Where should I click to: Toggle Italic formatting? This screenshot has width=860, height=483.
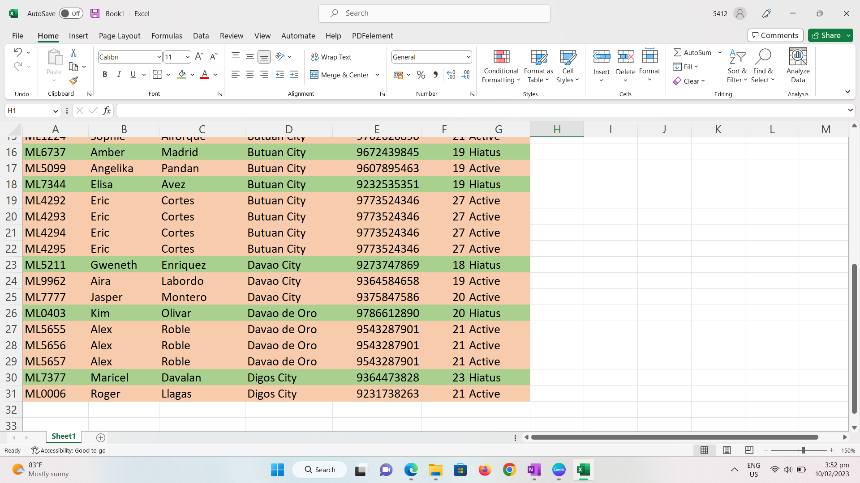(x=119, y=75)
